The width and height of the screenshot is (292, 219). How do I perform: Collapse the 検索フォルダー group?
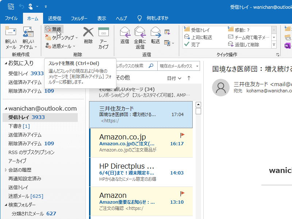click(x=6, y=205)
